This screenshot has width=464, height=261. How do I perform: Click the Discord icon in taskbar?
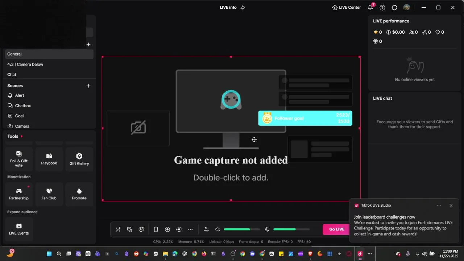pos(252,254)
